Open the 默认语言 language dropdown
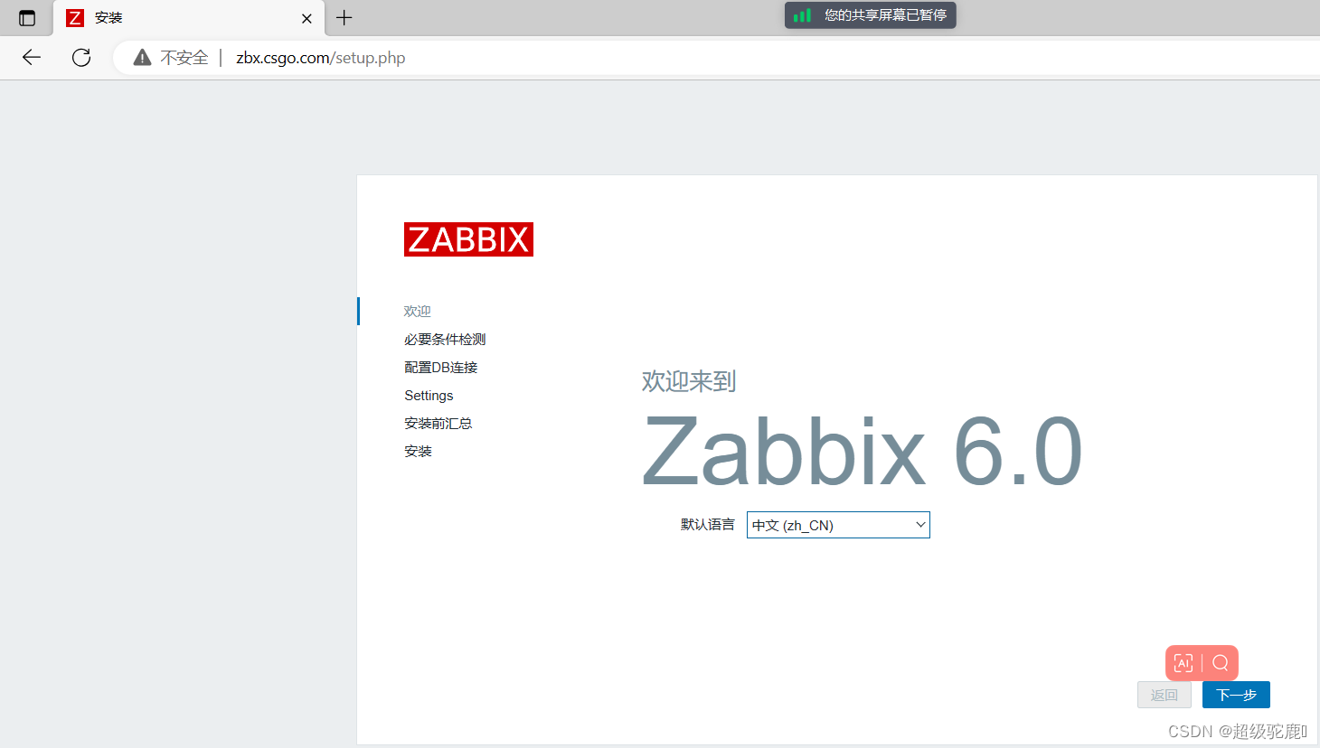Image resolution: width=1320 pixels, height=748 pixels. point(838,525)
